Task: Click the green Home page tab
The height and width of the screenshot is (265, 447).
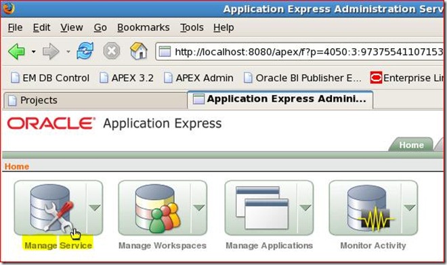Action: [x=411, y=144]
